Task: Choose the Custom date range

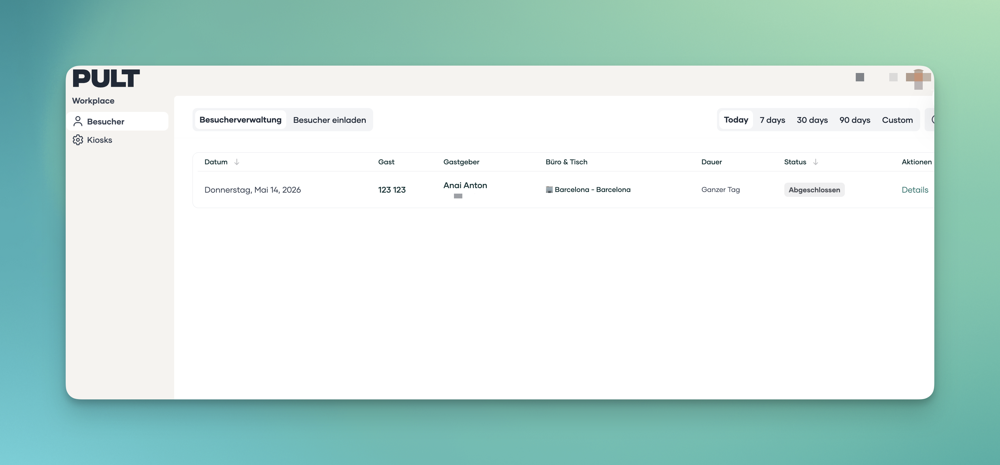Action: click(898, 120)
